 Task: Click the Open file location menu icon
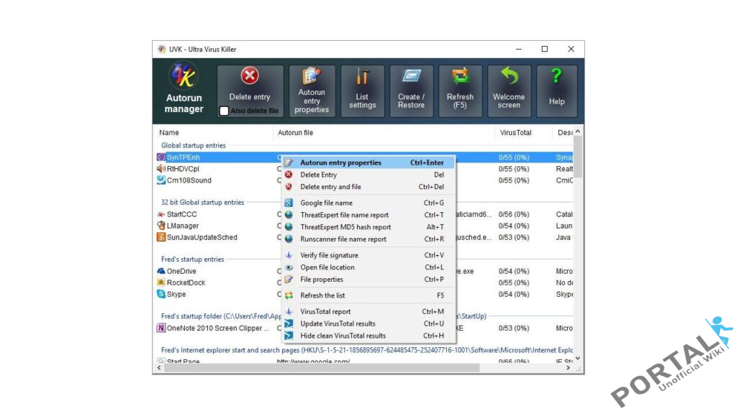(289, 267)
